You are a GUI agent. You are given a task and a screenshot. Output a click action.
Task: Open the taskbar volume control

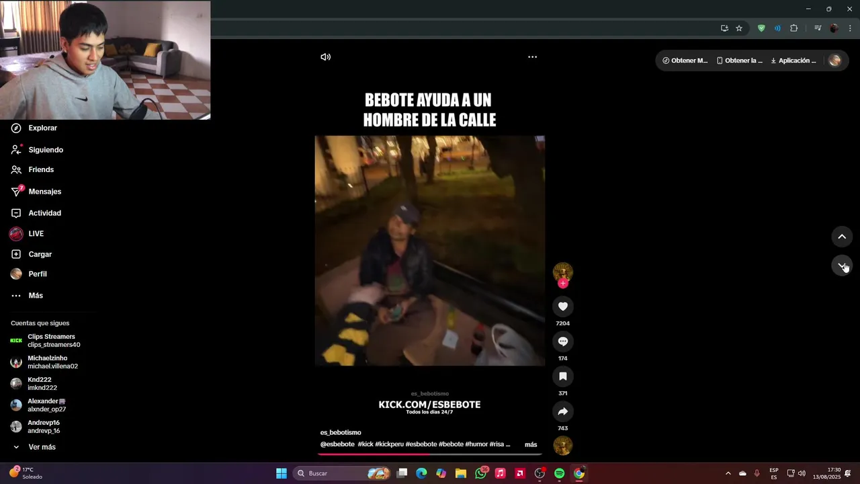[x=802, y=473]
